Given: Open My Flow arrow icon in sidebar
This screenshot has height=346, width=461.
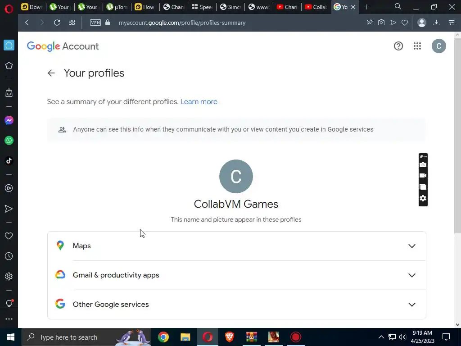Looking at the screenshot, I should 9,209.
